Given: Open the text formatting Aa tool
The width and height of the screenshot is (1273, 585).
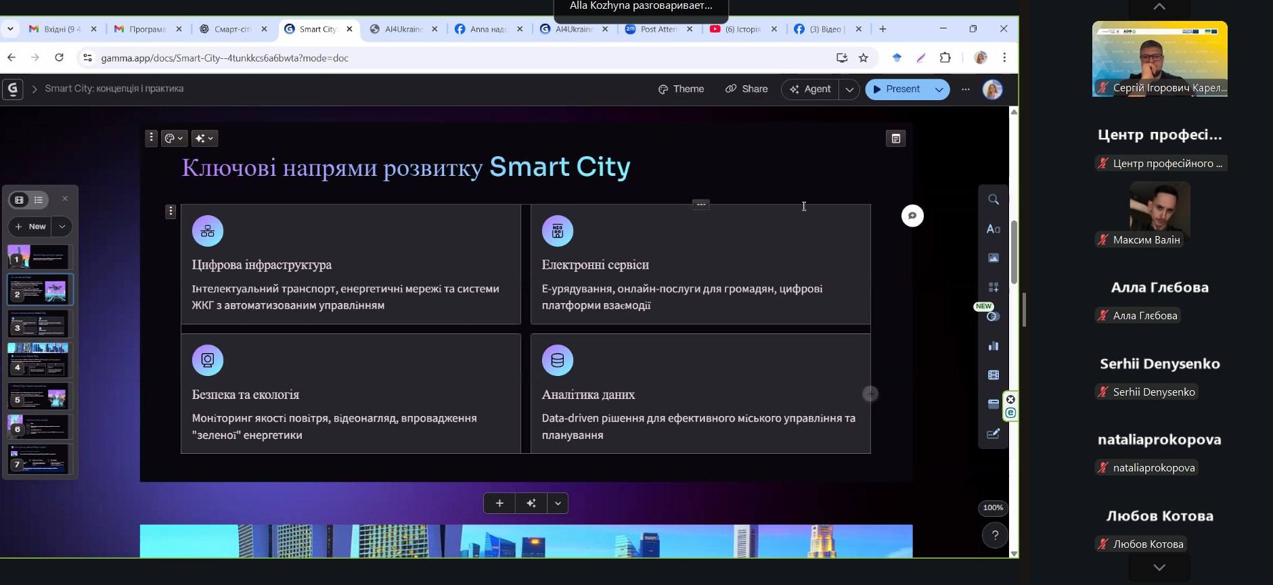Looking at the screenshot, I should click(993, 229).
